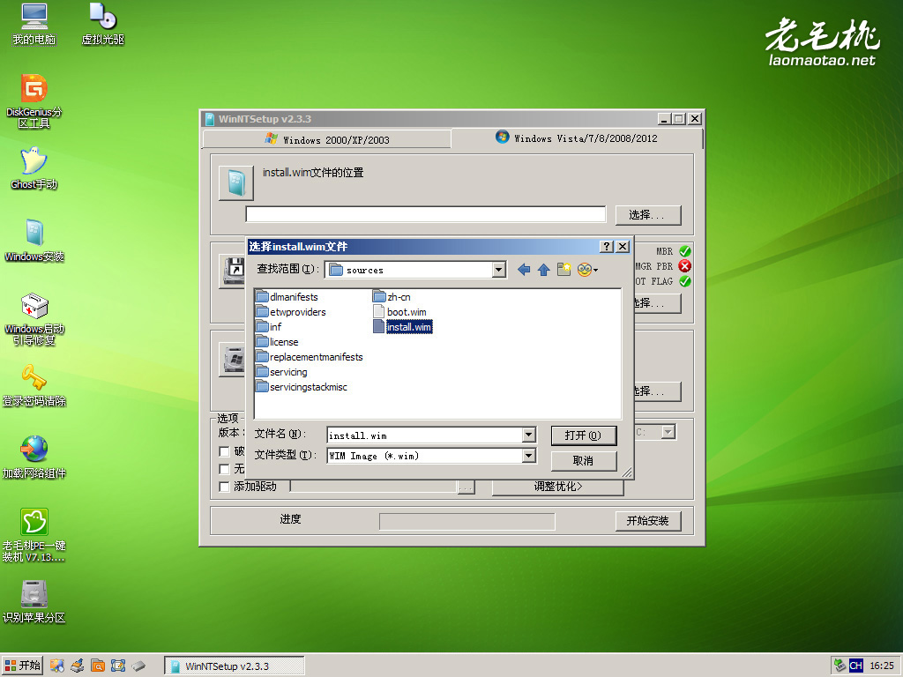Expand the 文件名 dropdown arrow
This screenshot has height=677, width=903.
point(529,435)
